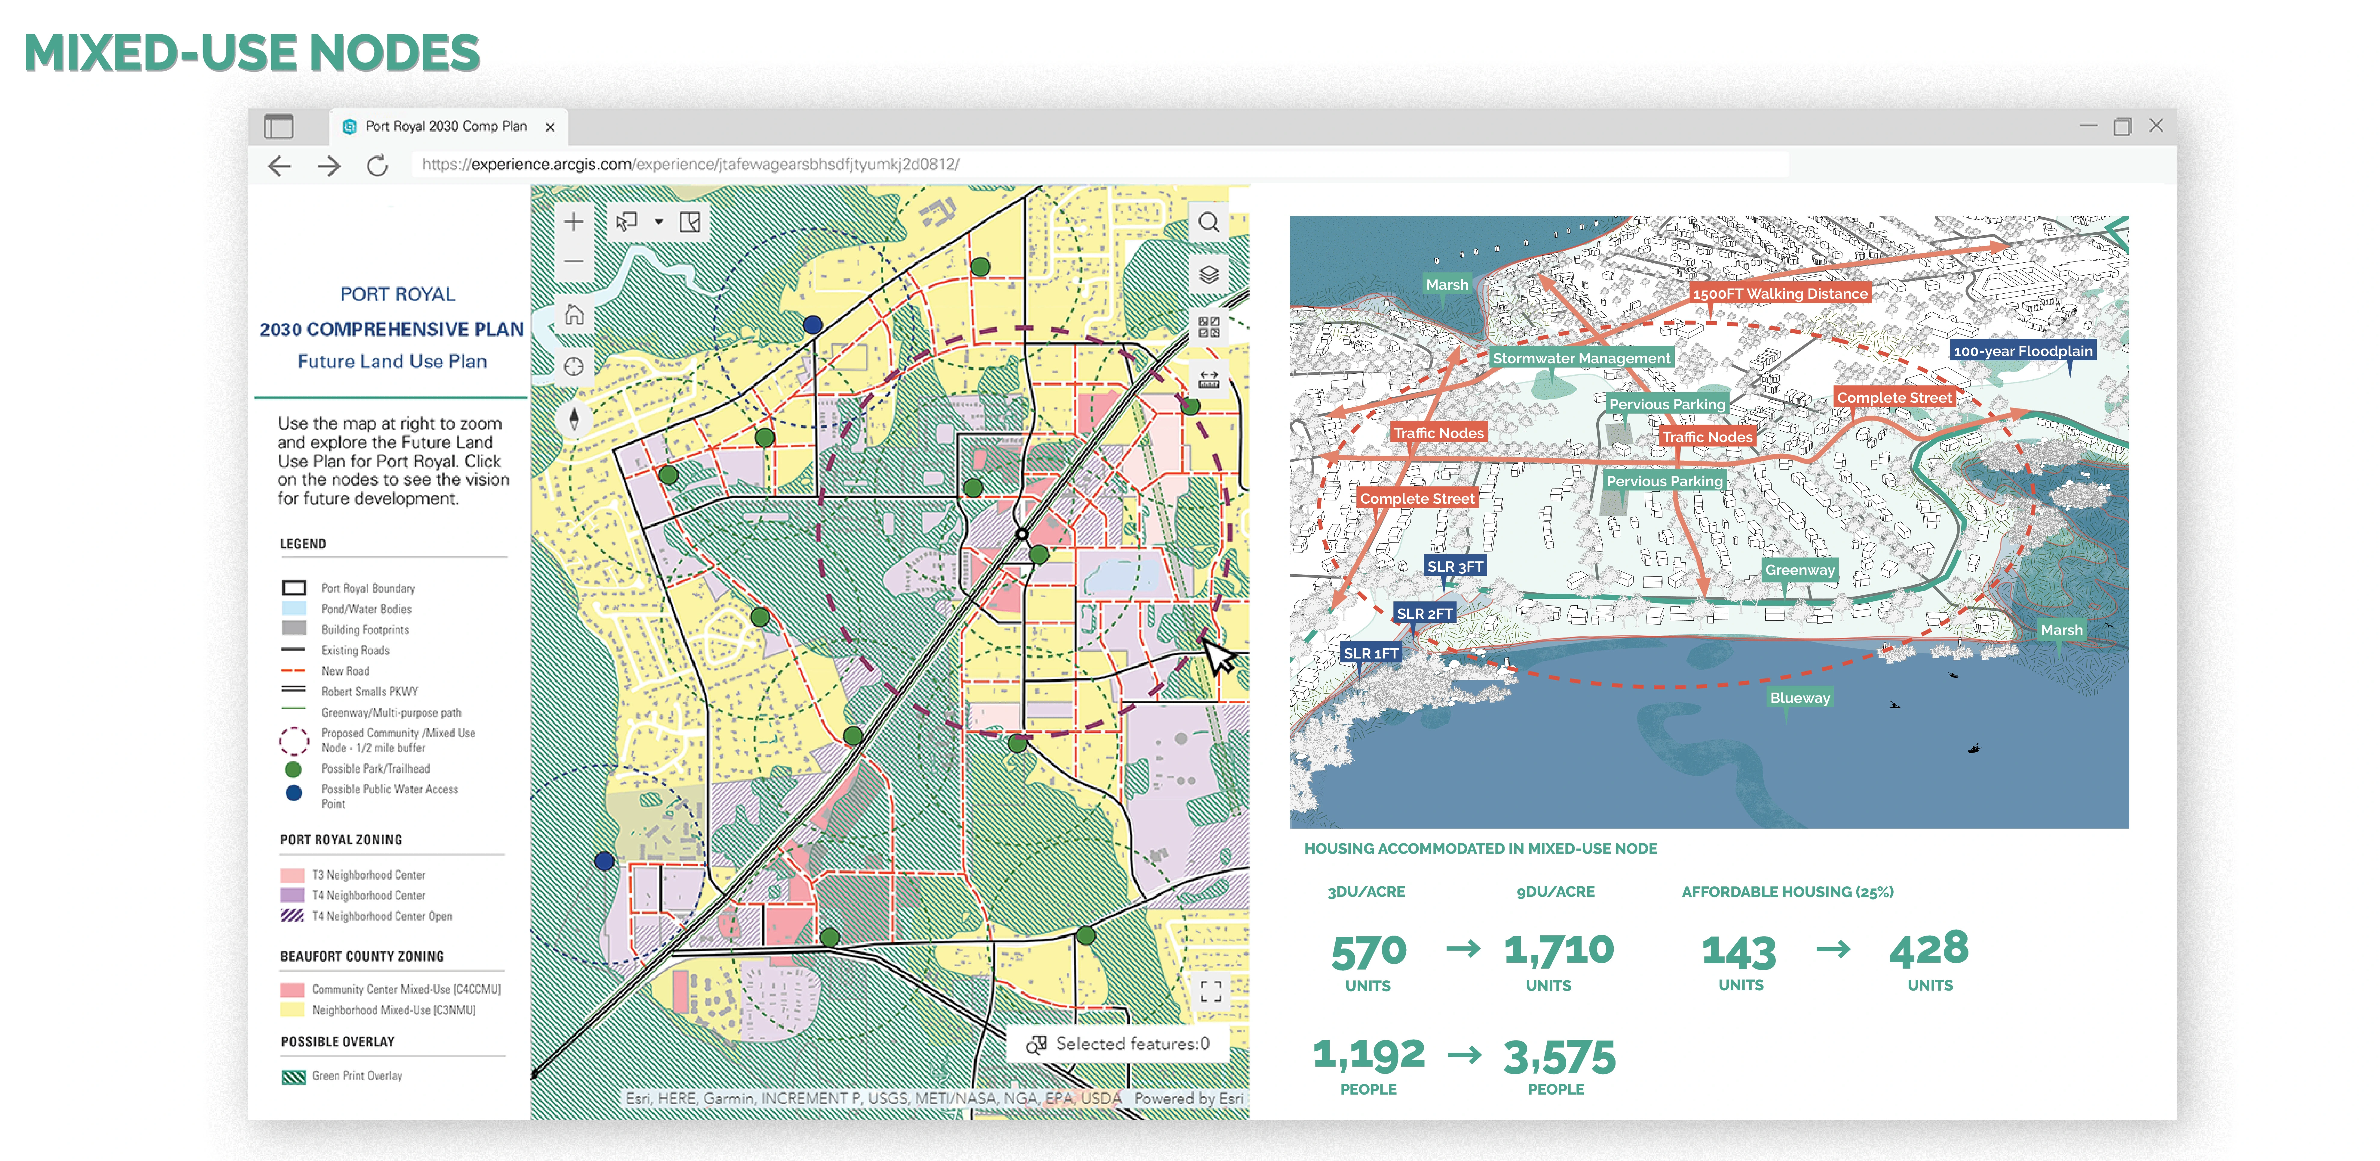Image resolution: width=2380 pixels, height=1161 pixels.
Task: Enter fullscreen map view
Action: point(1210,991)
